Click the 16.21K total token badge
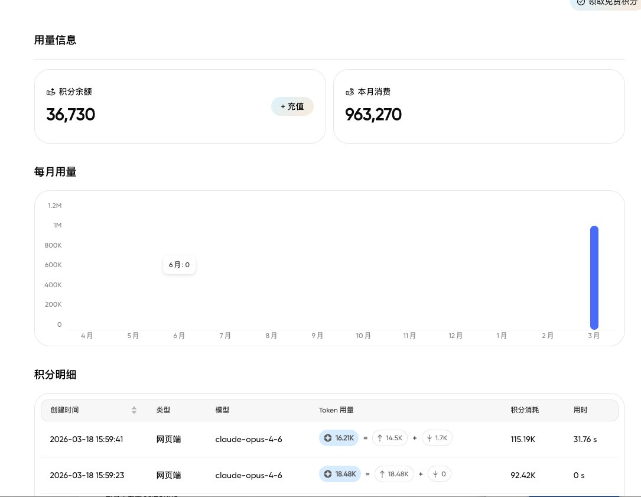This screenshot has height=497, width=641. (x=339, y=438)
